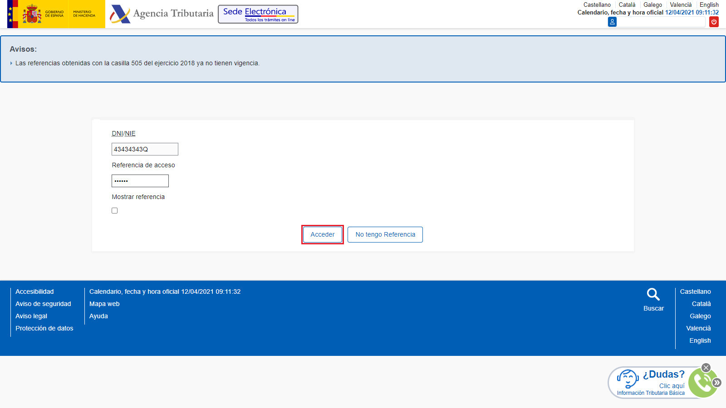Click the Agencia Tributaria logo
Image resolution: width=726 pixels, height=408 pixels.
pyautogui.click(x=162, y=14)
